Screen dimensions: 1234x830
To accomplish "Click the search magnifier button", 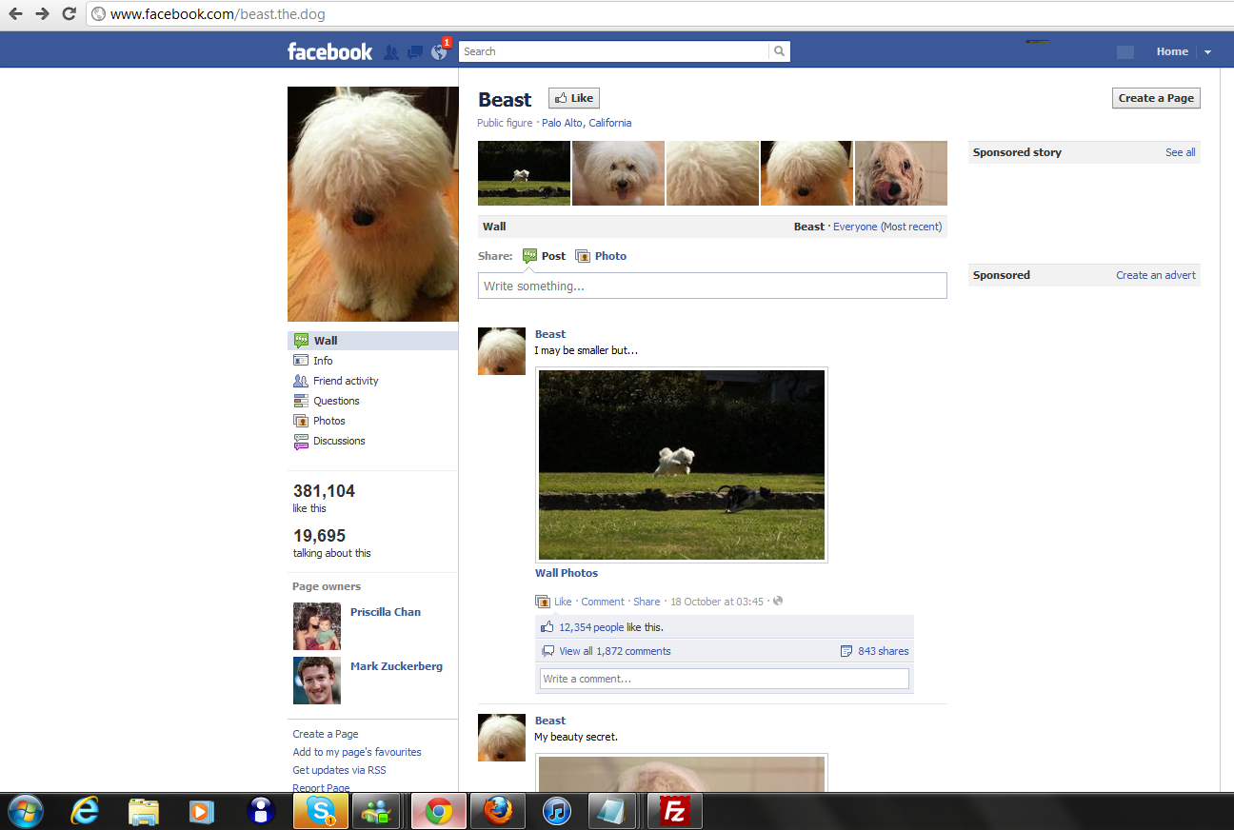I will click(x=779, y=51).
